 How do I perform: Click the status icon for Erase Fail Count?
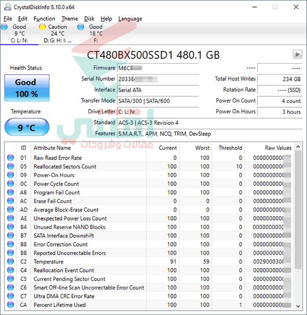click(10, 201)
